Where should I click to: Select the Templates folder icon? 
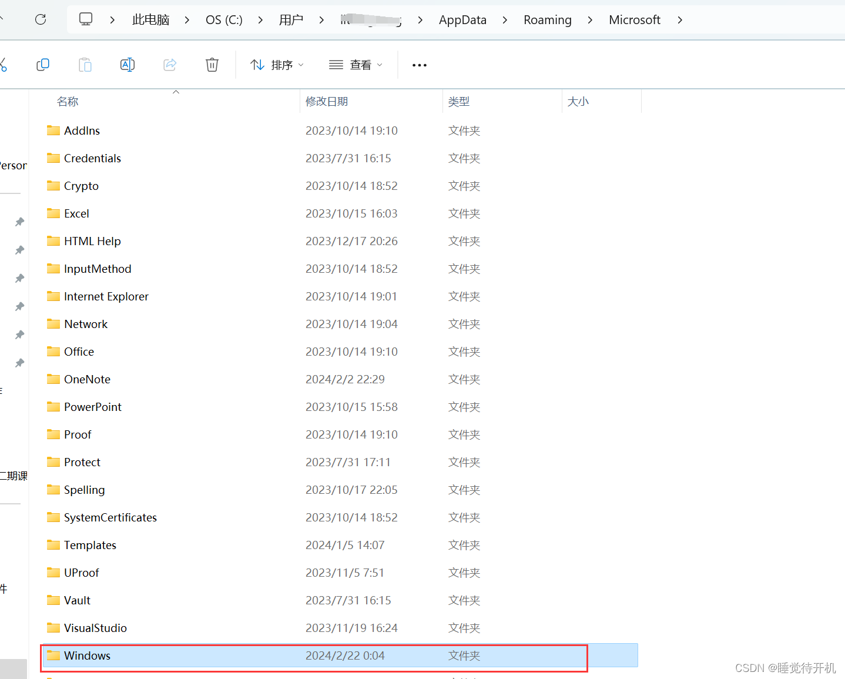pos(53,545)
